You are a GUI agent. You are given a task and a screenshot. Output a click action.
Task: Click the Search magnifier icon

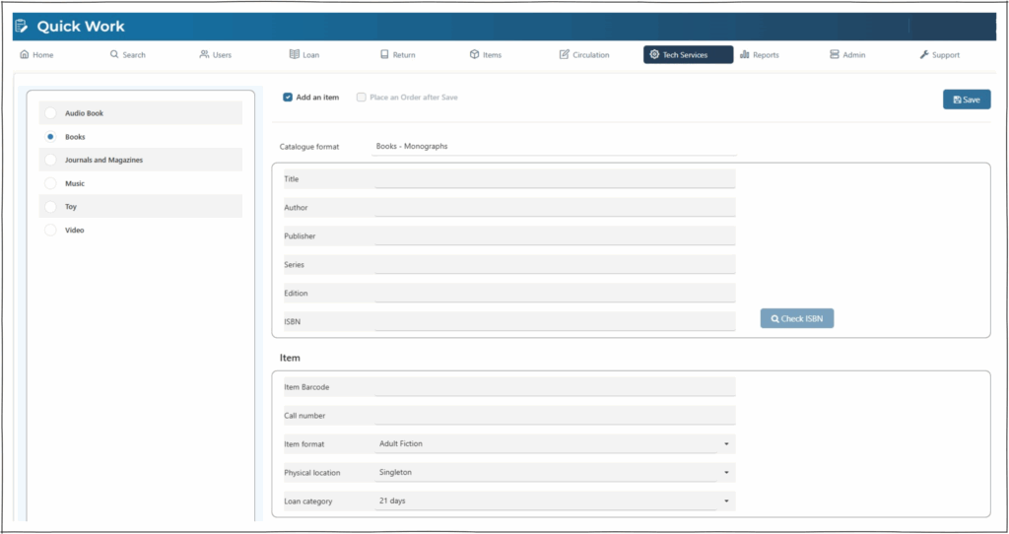tap(114, 55)
